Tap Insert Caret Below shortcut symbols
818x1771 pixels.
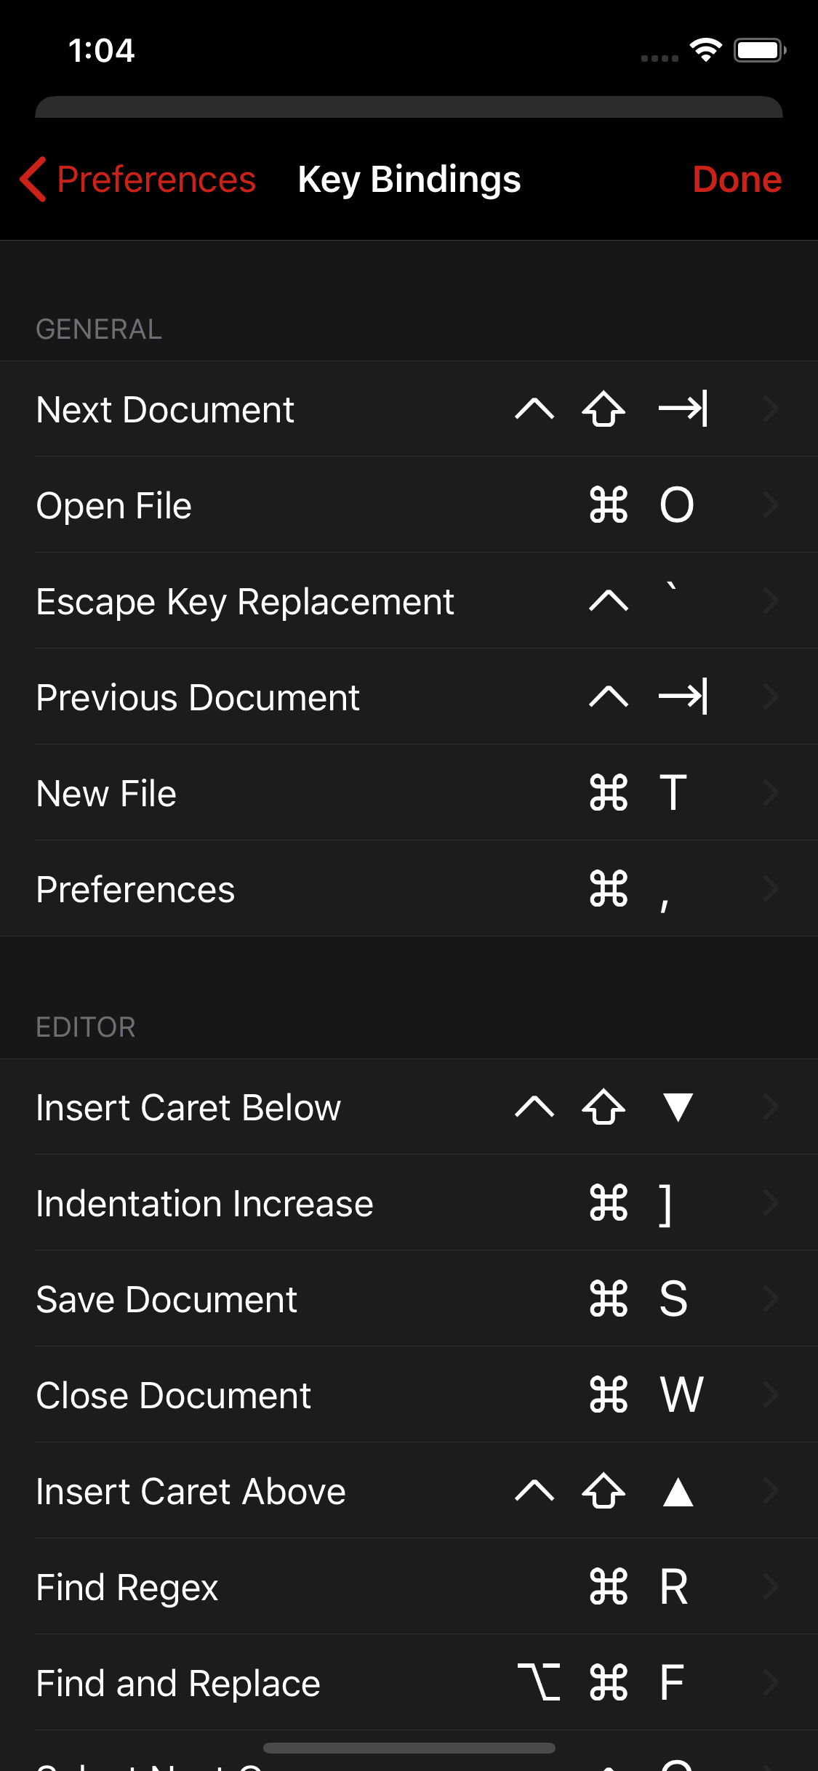click(605, 1107)
